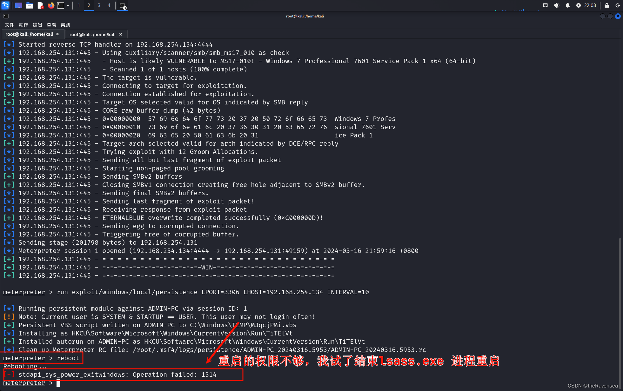623x391 pixels.
Task: Switch to workspace 3
Action: (x=99, y=5)
